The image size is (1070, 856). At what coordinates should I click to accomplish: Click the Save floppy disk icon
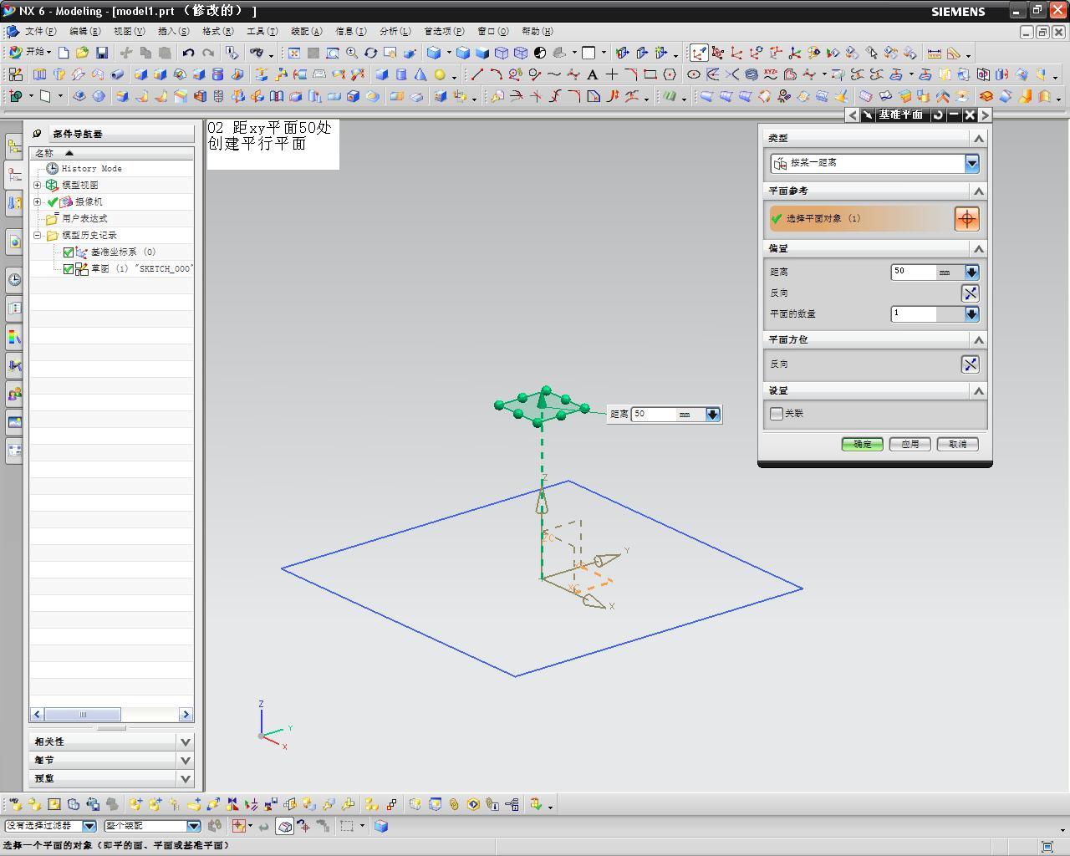pyautogui.click(x=101, y=53)
